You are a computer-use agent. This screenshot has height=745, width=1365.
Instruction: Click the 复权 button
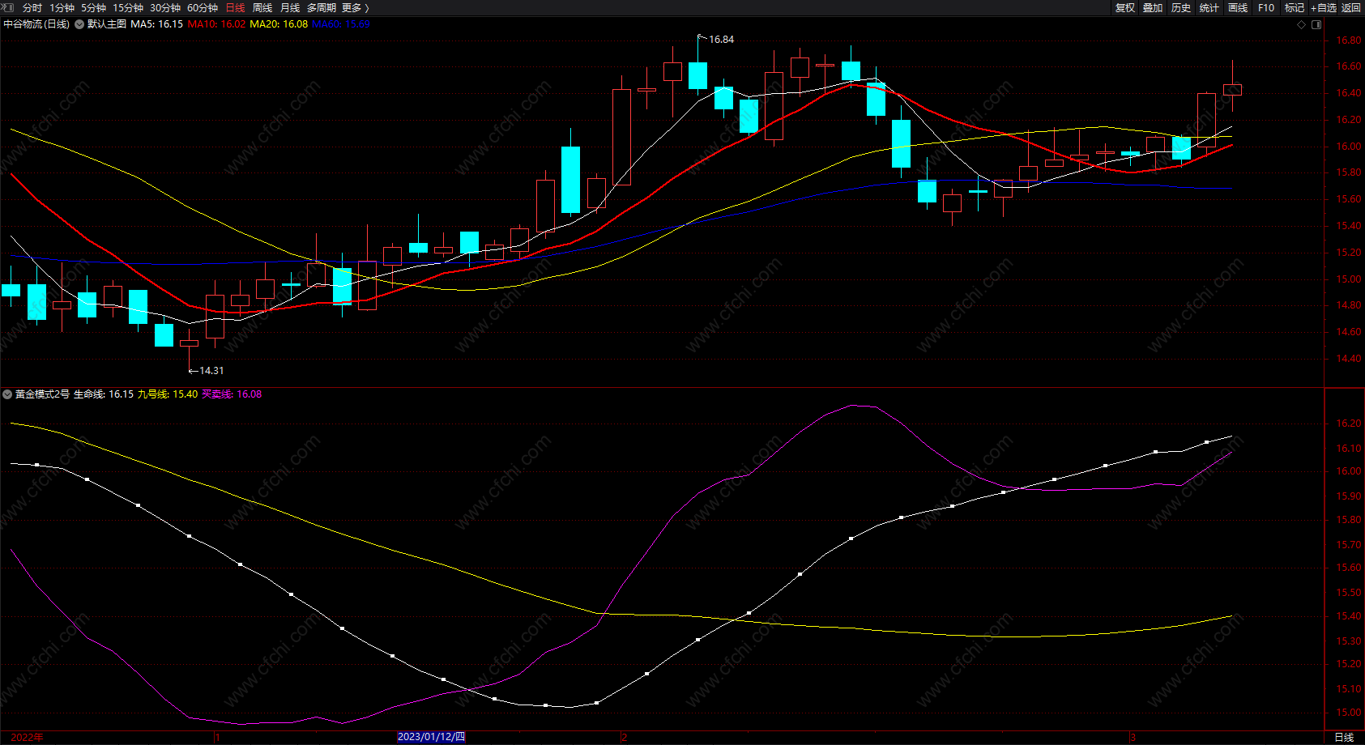pos(1125,7)
